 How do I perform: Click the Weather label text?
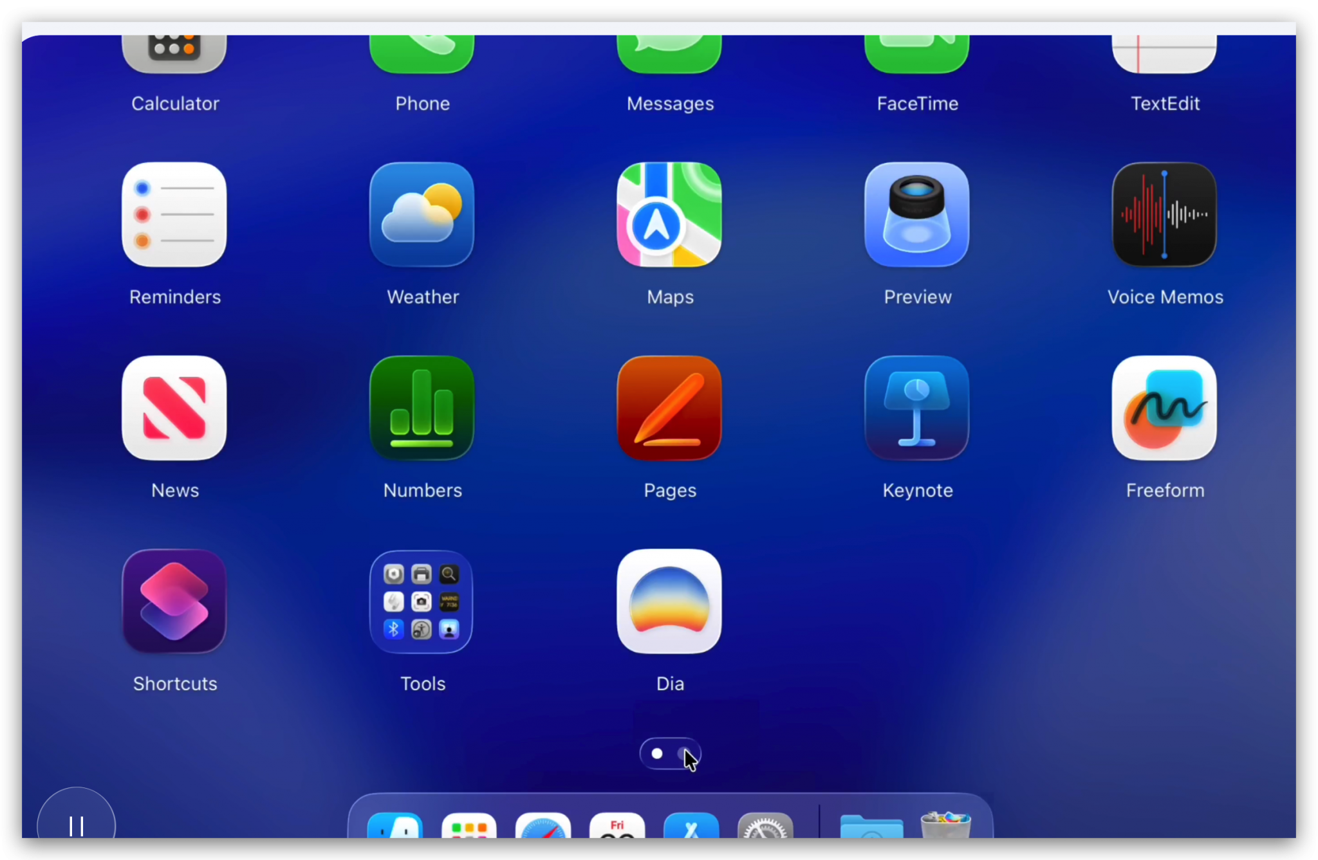click(x=423, y=297)
